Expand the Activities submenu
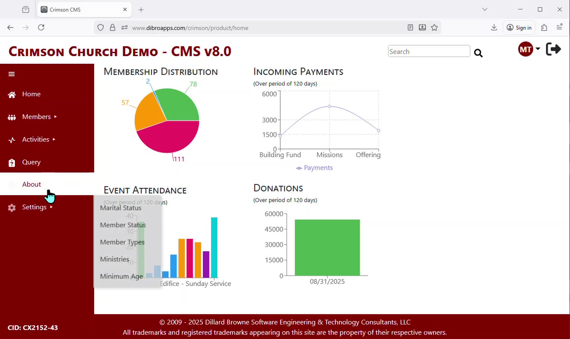This screenshot has width=570, height=339. point(36,139)
